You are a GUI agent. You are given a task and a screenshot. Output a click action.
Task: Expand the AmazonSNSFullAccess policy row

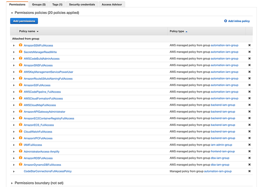click(x=14, y=65)
